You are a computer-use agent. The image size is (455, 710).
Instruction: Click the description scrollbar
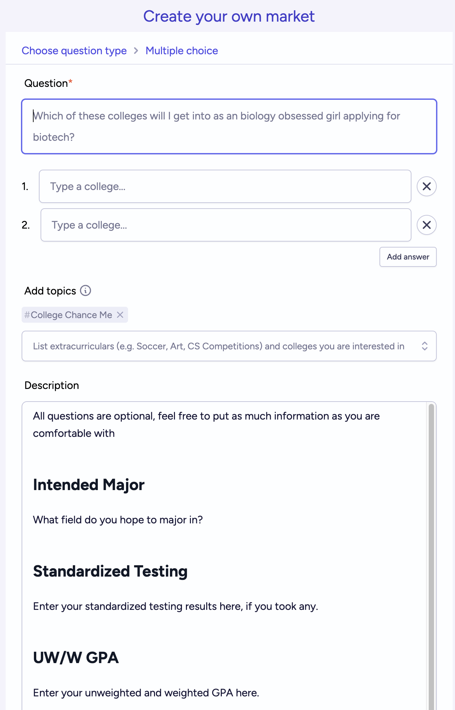(431, 556)
